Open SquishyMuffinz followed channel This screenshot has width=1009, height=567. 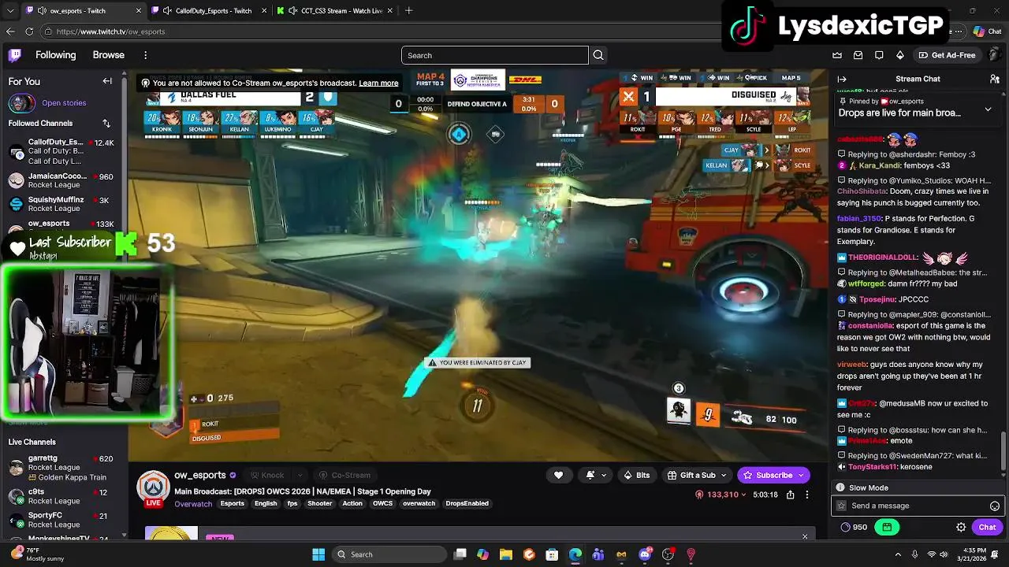[61, 204]
